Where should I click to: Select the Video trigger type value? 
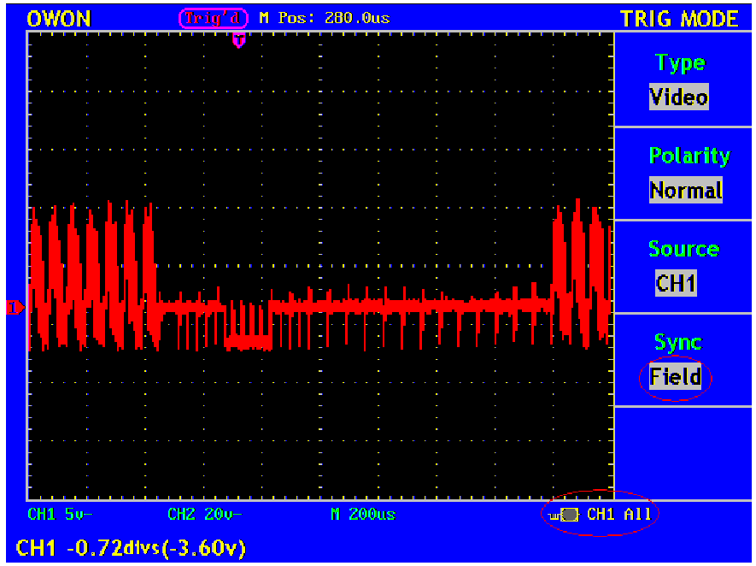coord(679,97)
